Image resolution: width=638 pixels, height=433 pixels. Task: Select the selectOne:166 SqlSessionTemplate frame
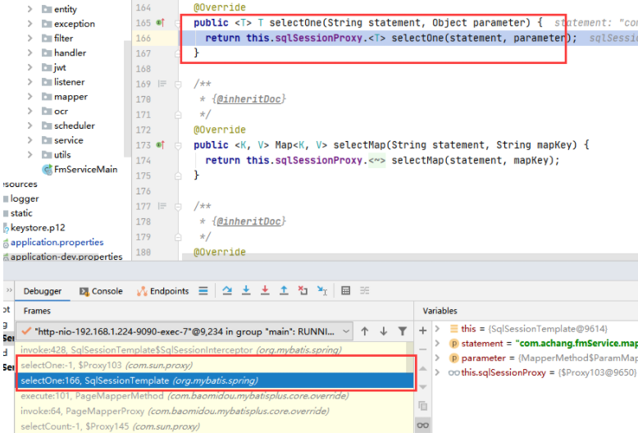pos(215,381)
